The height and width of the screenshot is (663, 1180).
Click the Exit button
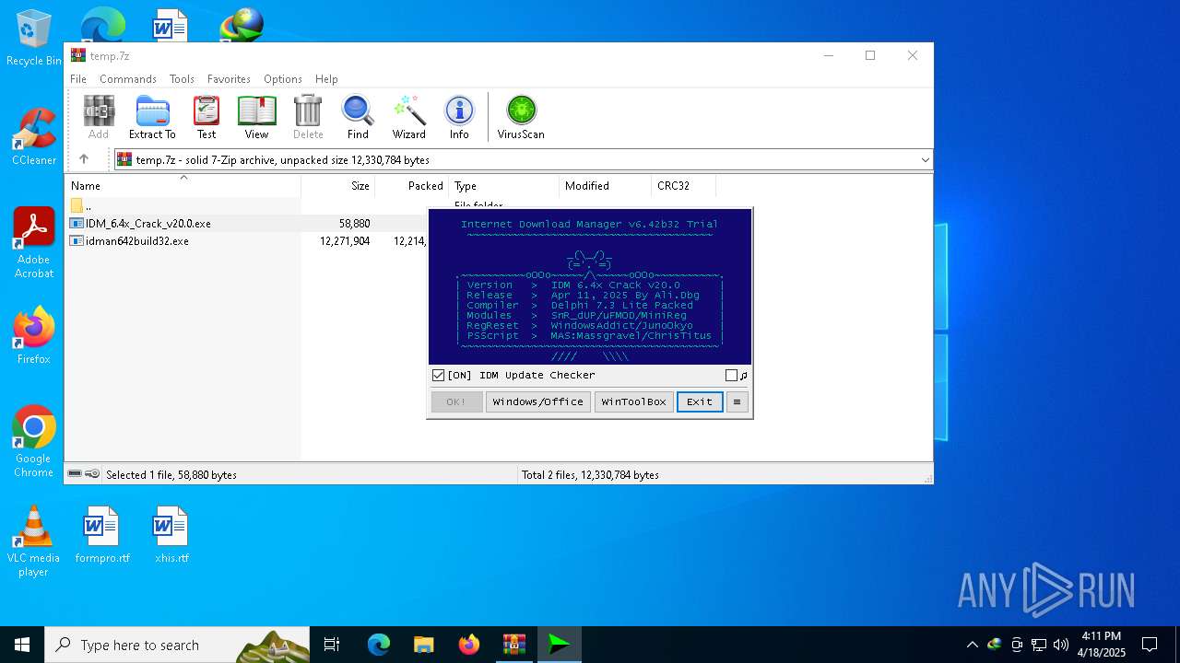coord(700,401)
